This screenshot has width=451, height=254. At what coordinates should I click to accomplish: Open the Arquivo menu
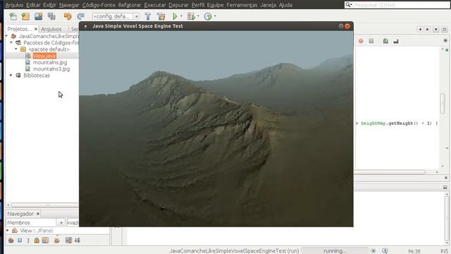tap(14, 5)
